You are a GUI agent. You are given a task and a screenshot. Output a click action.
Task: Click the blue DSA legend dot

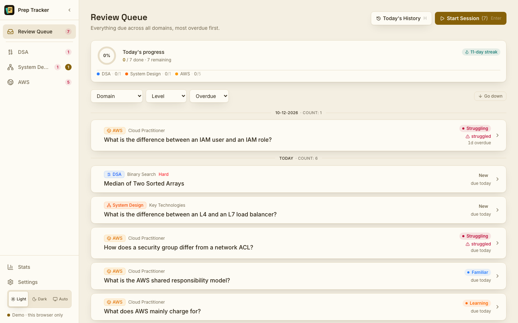(98, 74)
